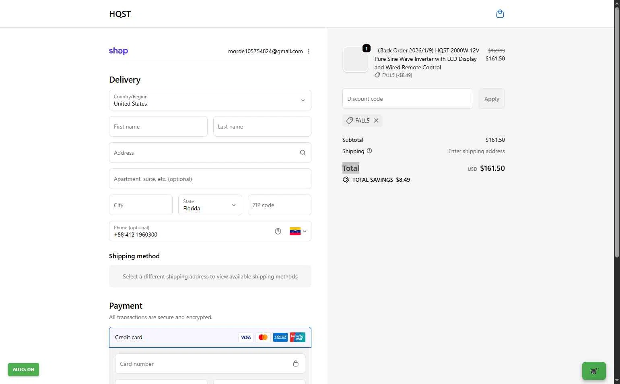The width and height of the screenshot is (620, 384).
Task: Click the Shipping method heading
Action: coord(134,256)
